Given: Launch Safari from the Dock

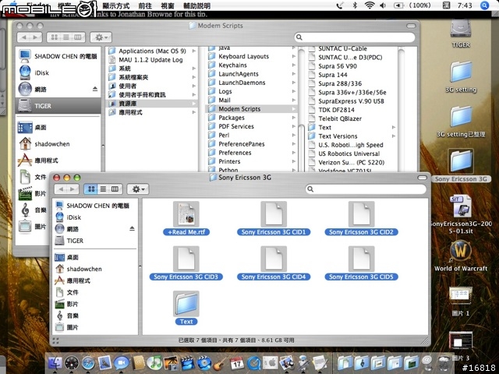Looking at the screenshot, I should click(x=88, y=363).
